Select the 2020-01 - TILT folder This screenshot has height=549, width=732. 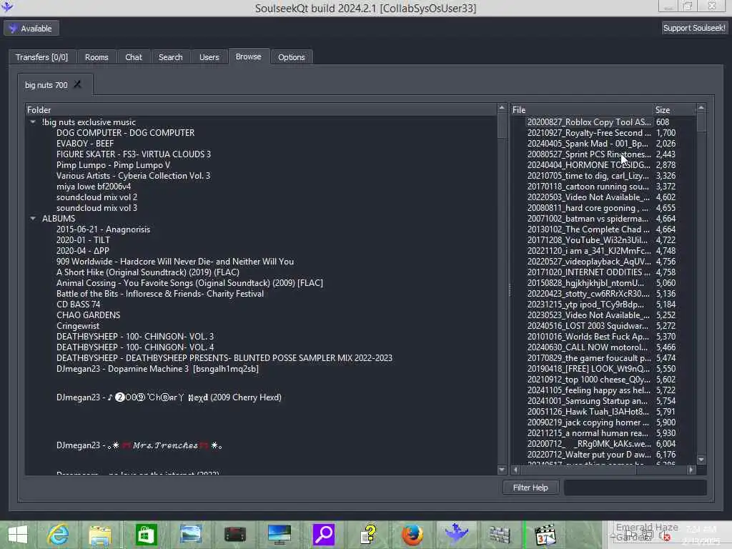point(83,240)
